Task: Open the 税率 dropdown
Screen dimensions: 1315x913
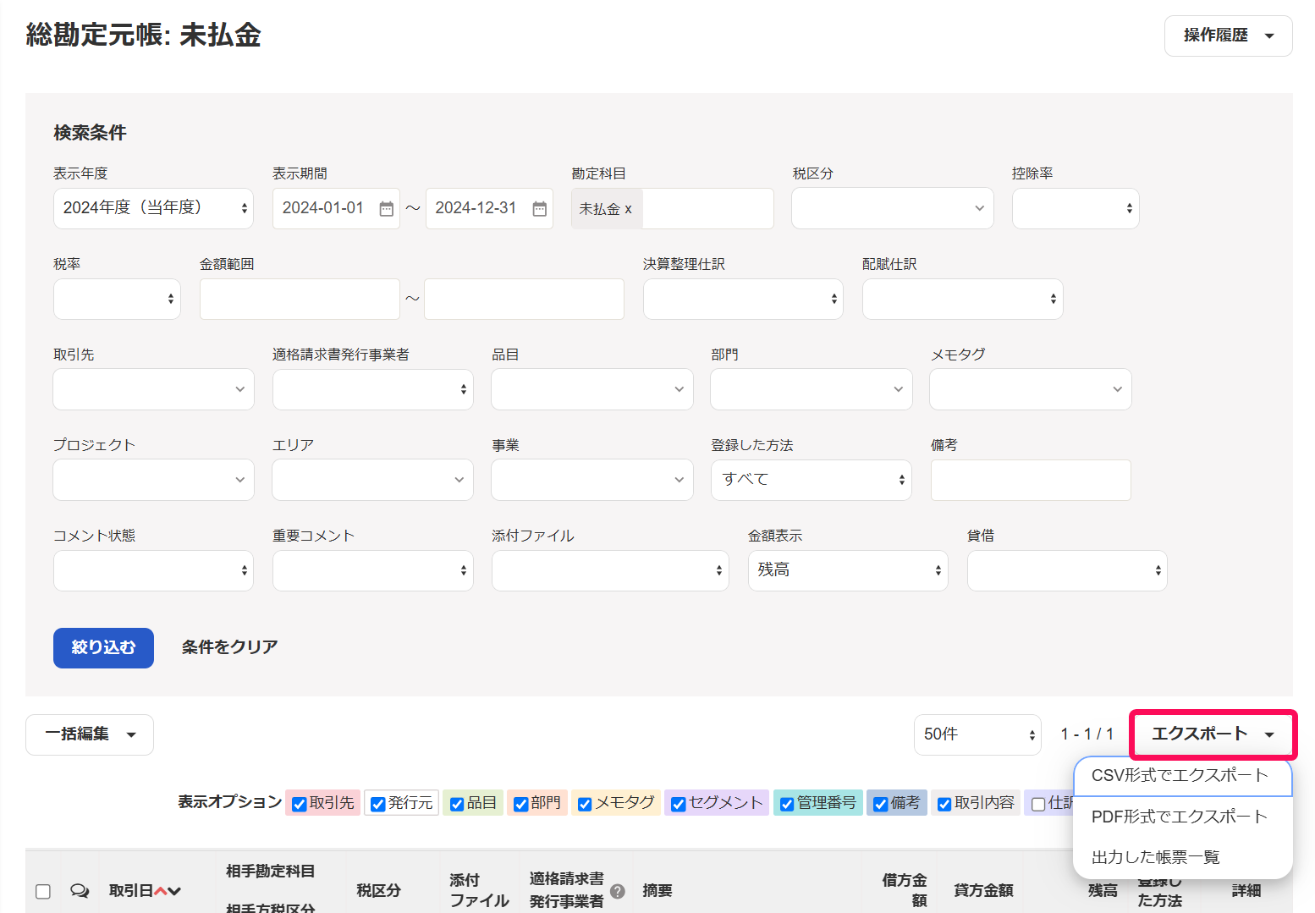Action: coord(117,299)
